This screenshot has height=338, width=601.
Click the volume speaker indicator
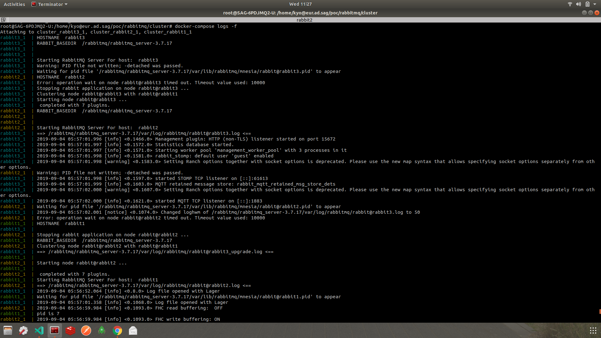578,4
